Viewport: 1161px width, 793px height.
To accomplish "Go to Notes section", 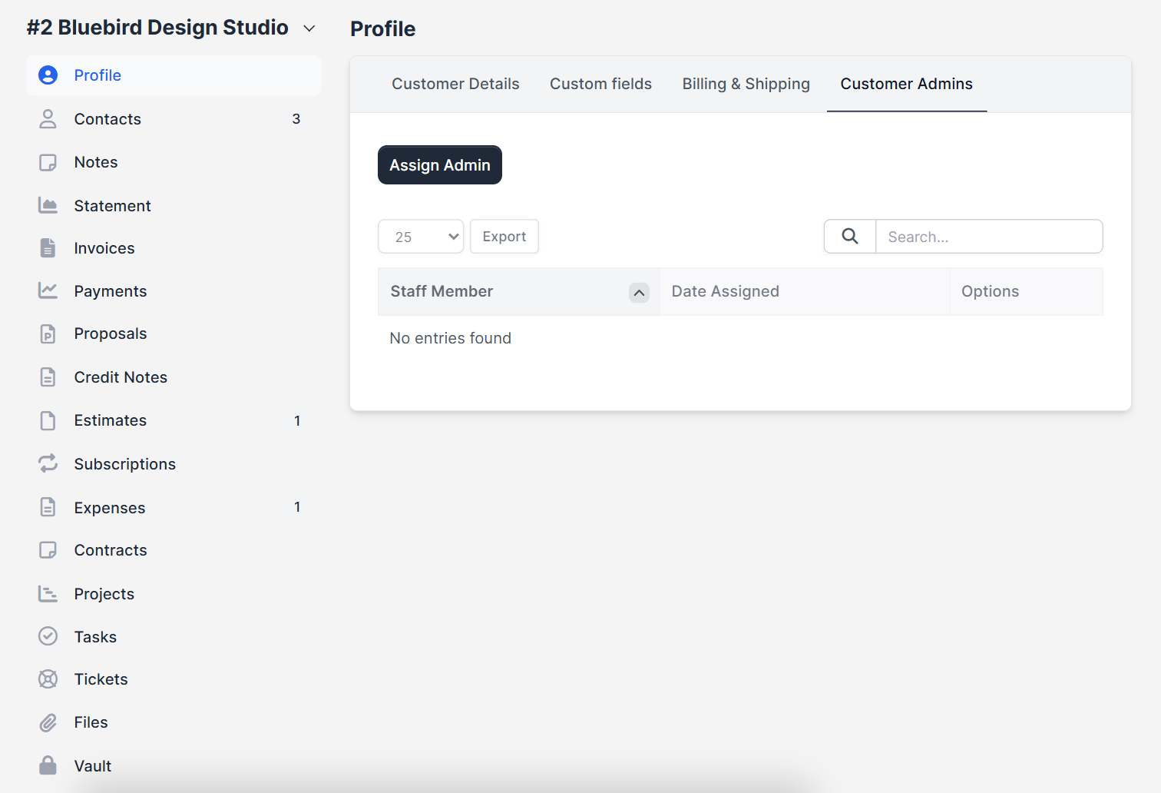I will [174, 162].
